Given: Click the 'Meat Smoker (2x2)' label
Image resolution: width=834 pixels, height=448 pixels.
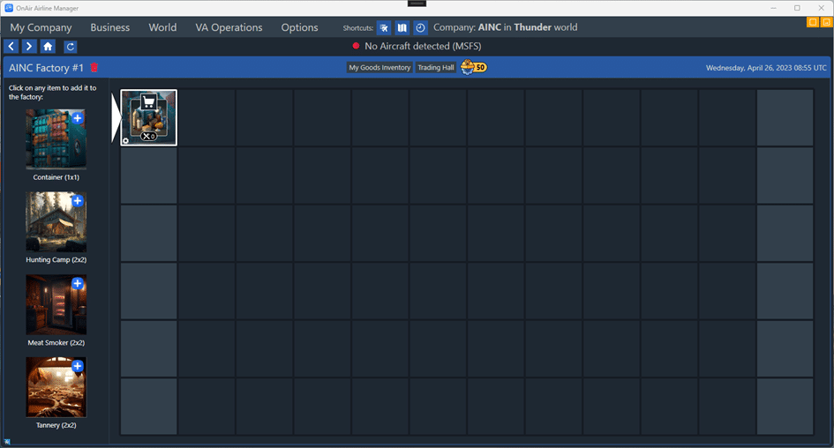Looking at the screenshot, I should (56, 343).
